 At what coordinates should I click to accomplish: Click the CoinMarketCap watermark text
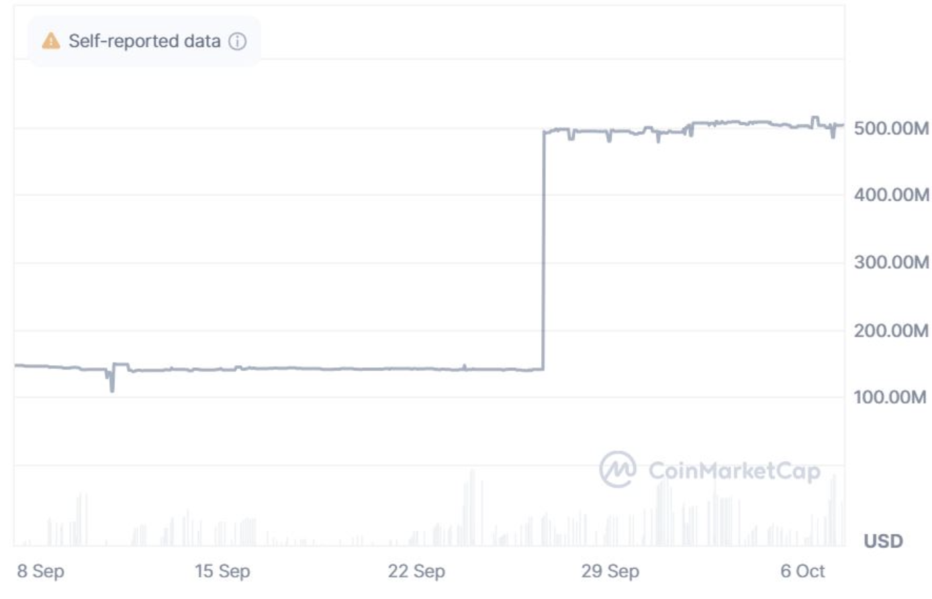tap(734, 471)
